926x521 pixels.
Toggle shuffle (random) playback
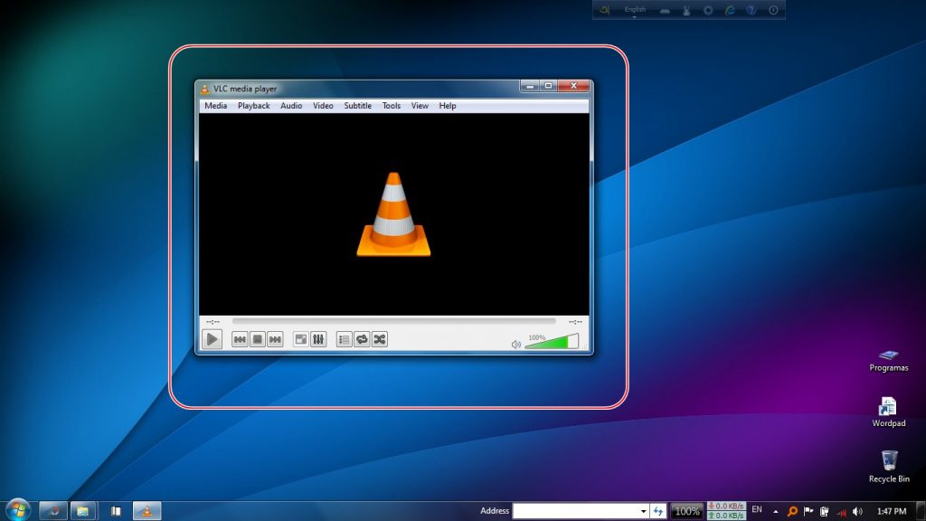pos(380,339)
